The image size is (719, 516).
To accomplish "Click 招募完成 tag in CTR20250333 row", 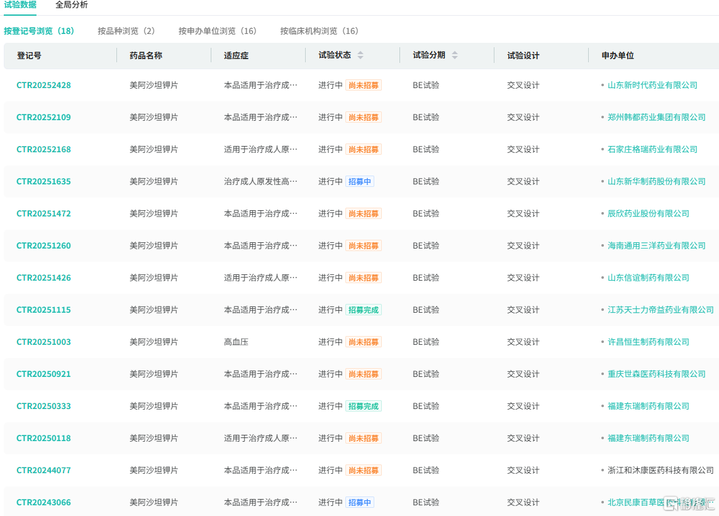I will tap(364, 407).
